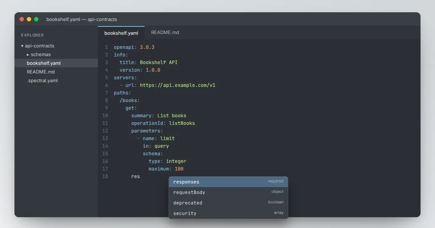Click the title: Bookshelf API line
Viewport: 435px width, 228px height.
pos(149,62)
